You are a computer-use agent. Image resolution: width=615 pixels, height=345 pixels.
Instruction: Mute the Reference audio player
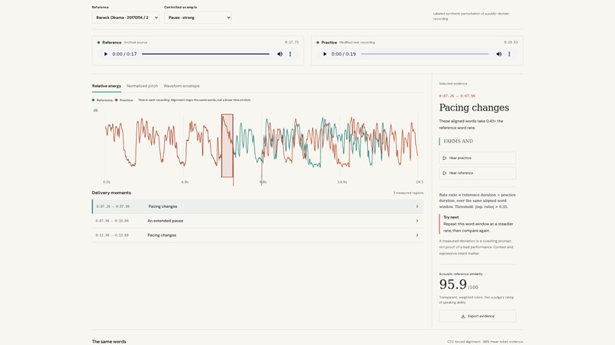pyautogui.click(x=280, y=54)
